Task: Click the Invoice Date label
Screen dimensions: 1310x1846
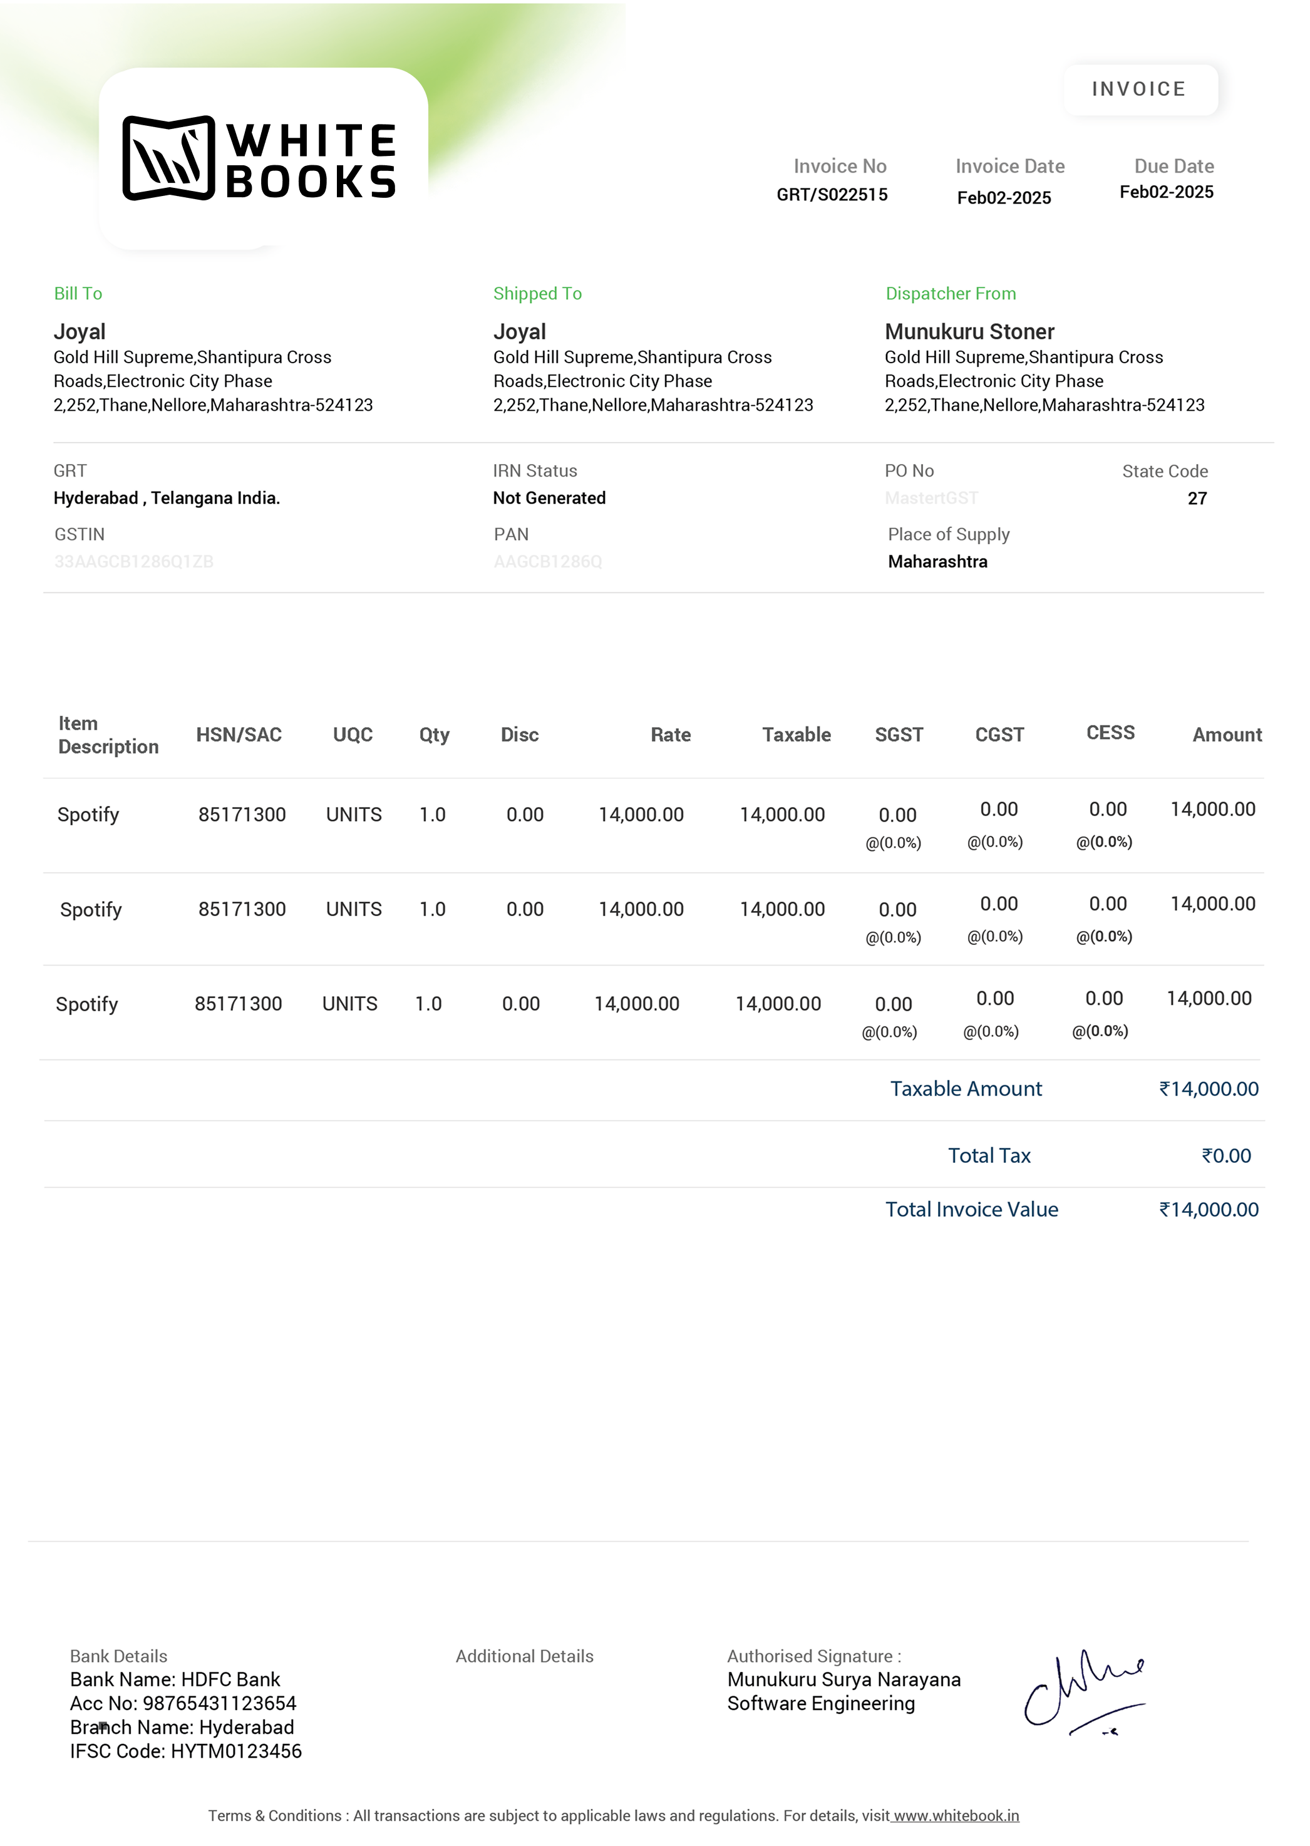Action: tap(1010, 166)
